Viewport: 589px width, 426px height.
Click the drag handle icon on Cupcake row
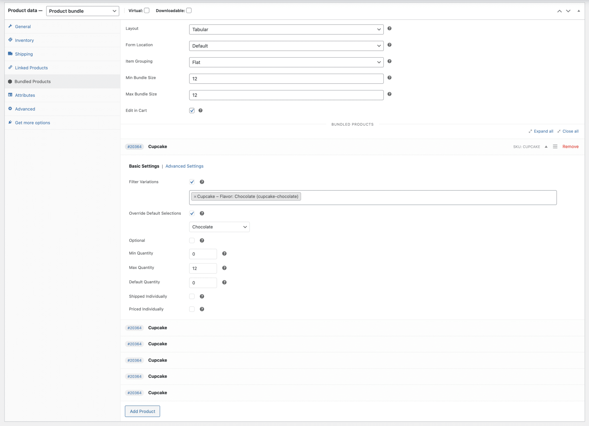pos(555,147)
